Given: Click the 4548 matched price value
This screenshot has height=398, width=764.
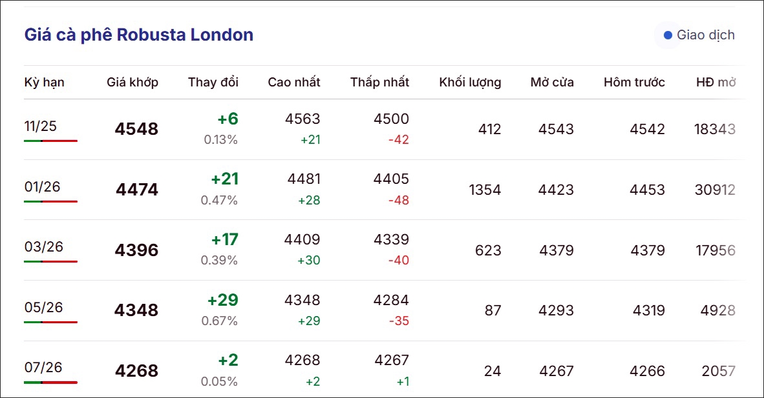Looking at the screenshot, I should tap(136, 129).
